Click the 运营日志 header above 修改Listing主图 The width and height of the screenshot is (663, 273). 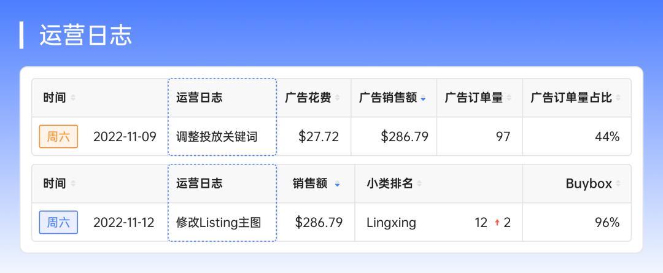click(199, 184)
